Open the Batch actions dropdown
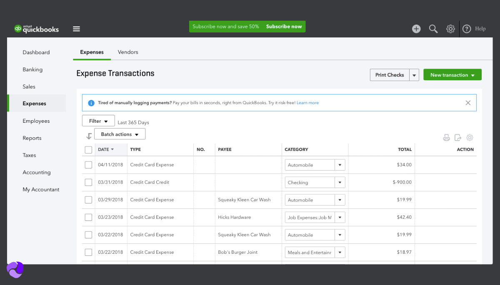Screen dimensions: 500x285 pyautogui.click(x=120, y=134)
